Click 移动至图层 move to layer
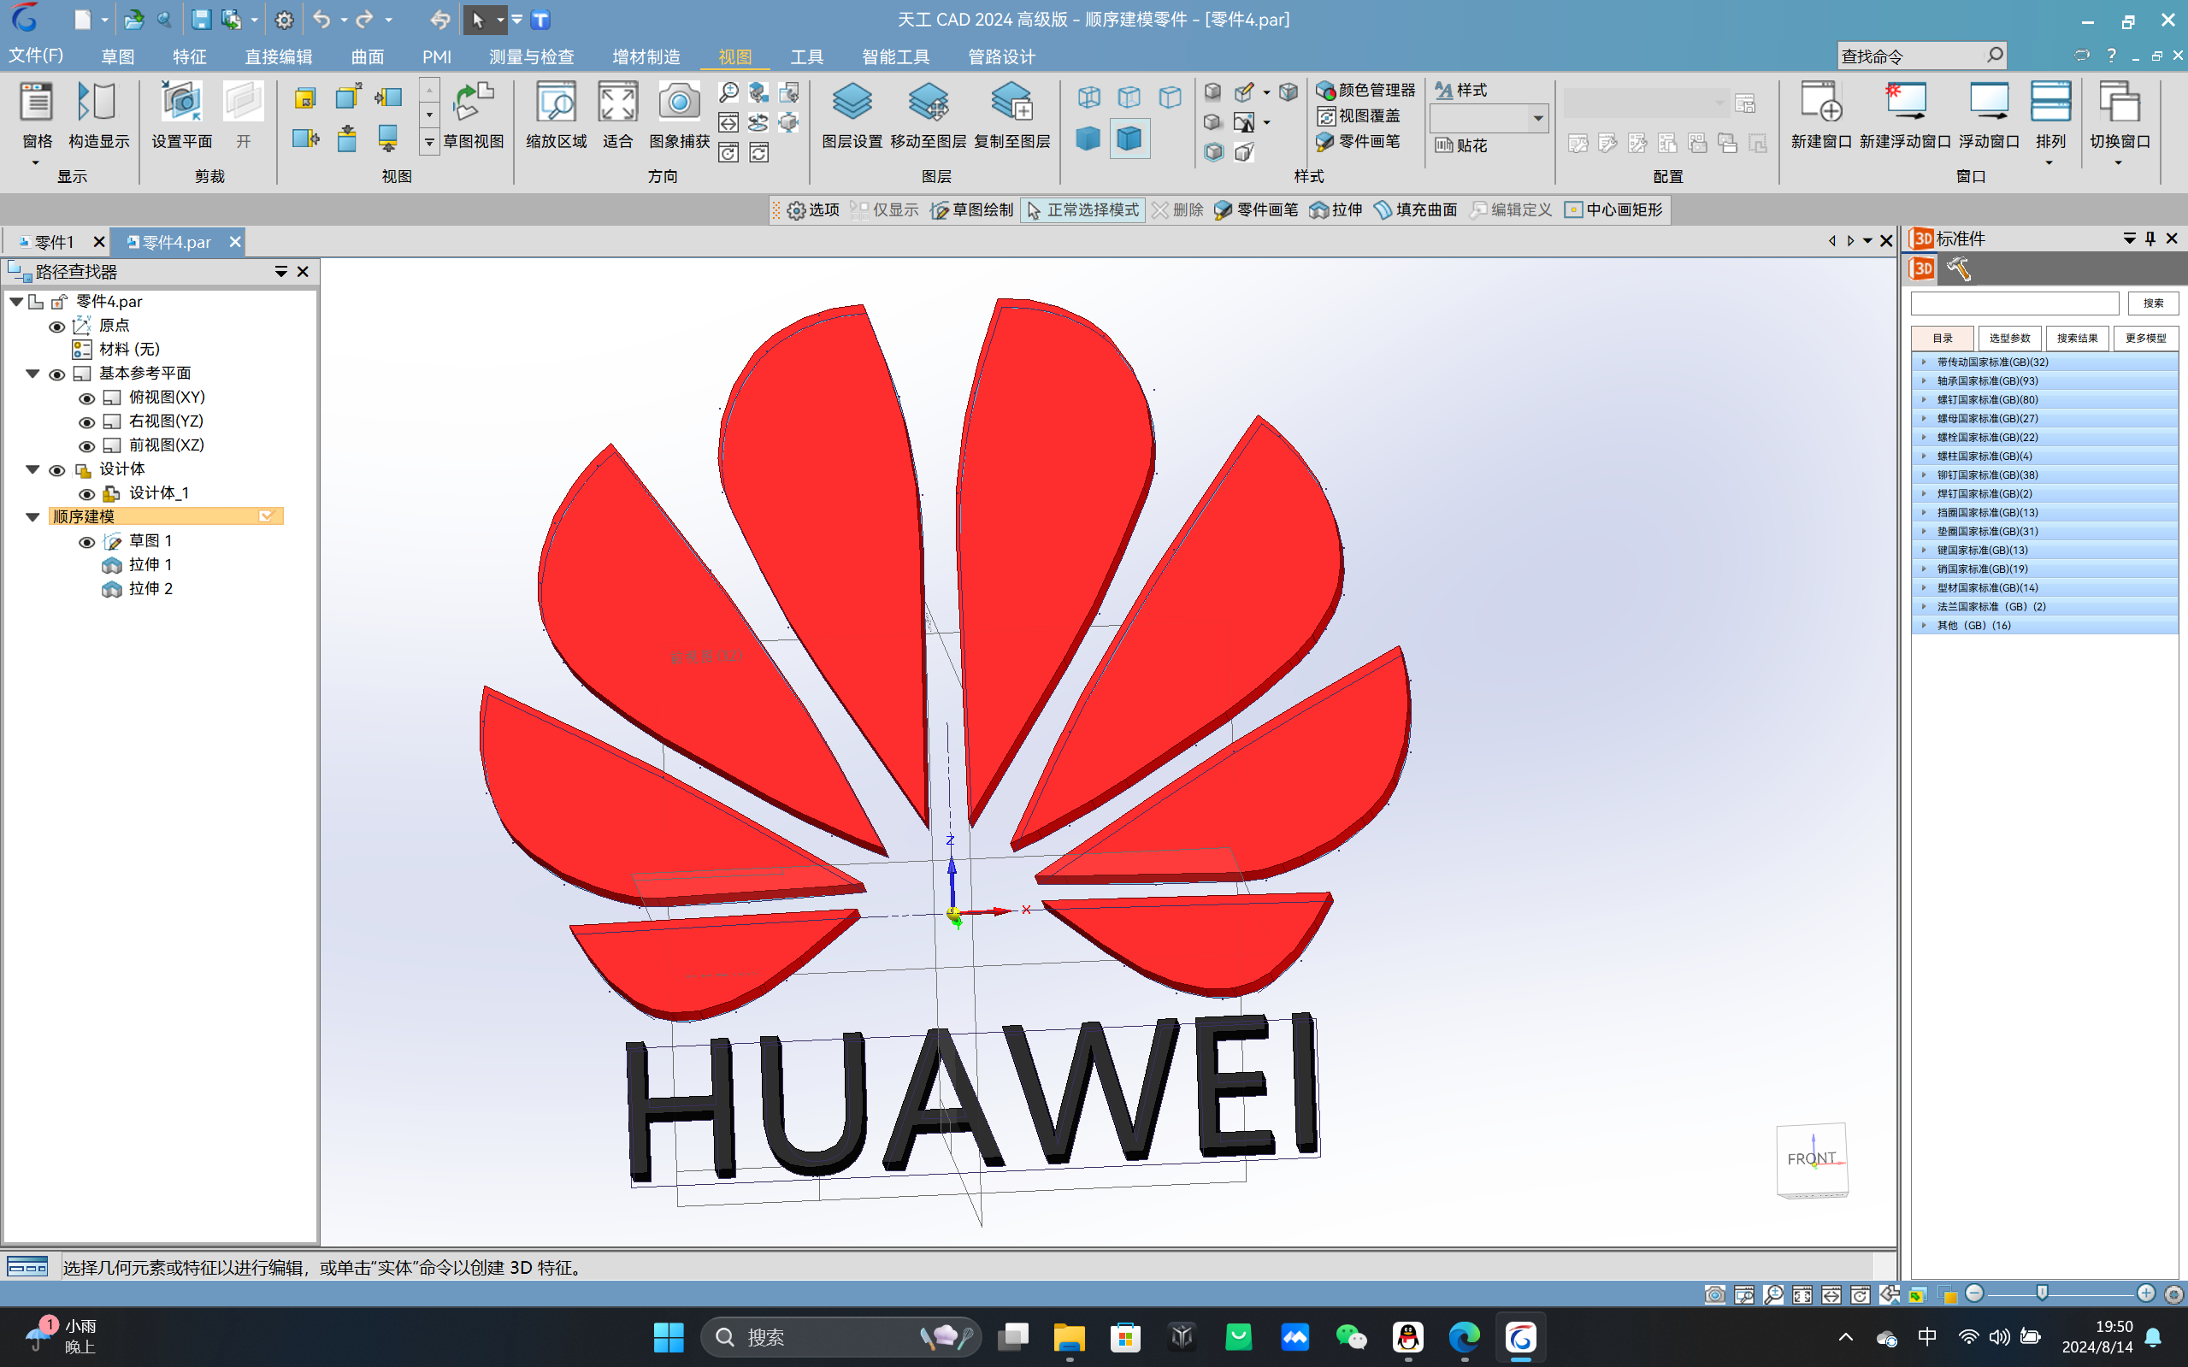This screenshot has height=1367, width=2188. [929, 115]
